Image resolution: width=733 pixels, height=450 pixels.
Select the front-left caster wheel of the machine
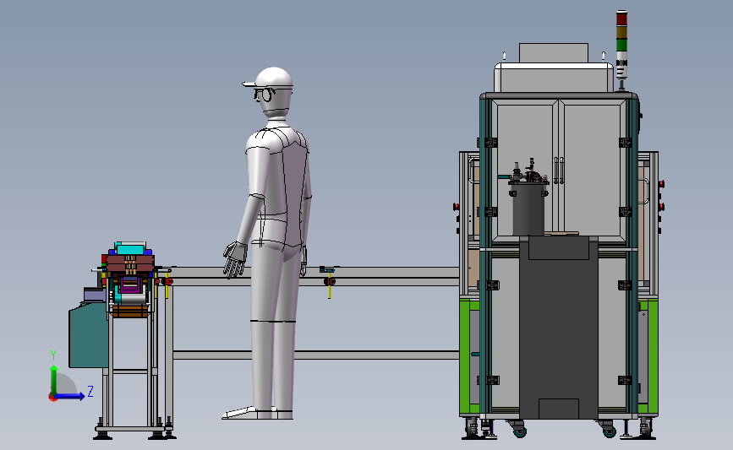pyautogui.click(x=518, y=428)
